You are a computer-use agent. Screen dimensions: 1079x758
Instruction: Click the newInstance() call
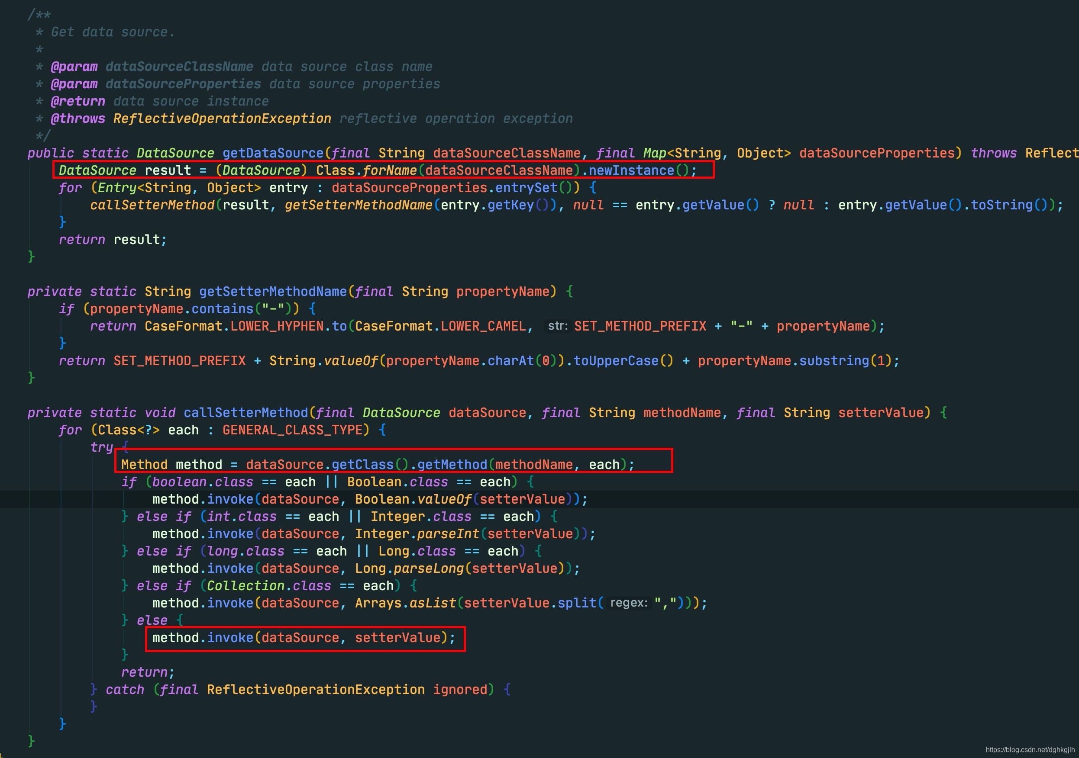(639, 170)
